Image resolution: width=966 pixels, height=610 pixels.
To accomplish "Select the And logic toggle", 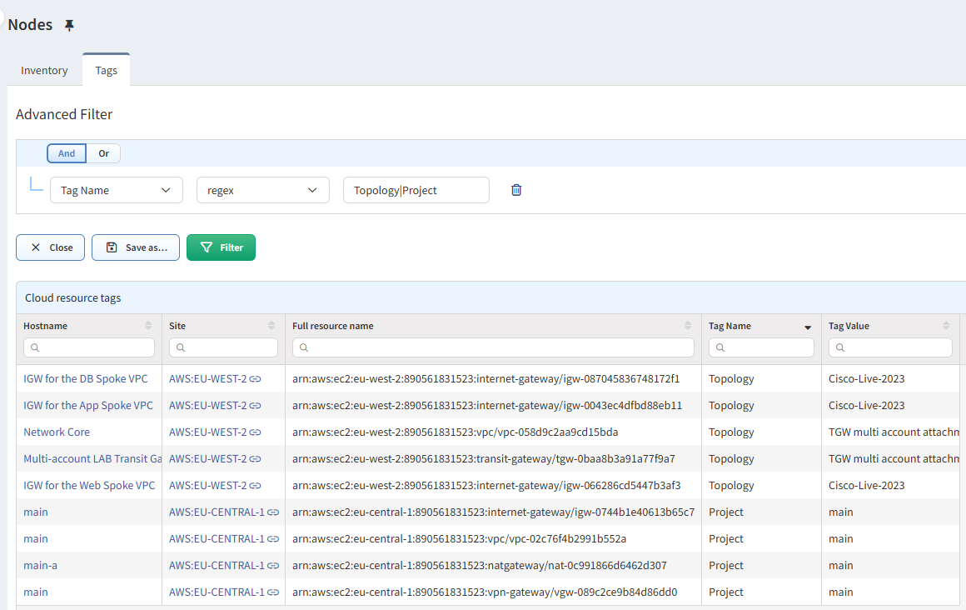I will [66, 153].
